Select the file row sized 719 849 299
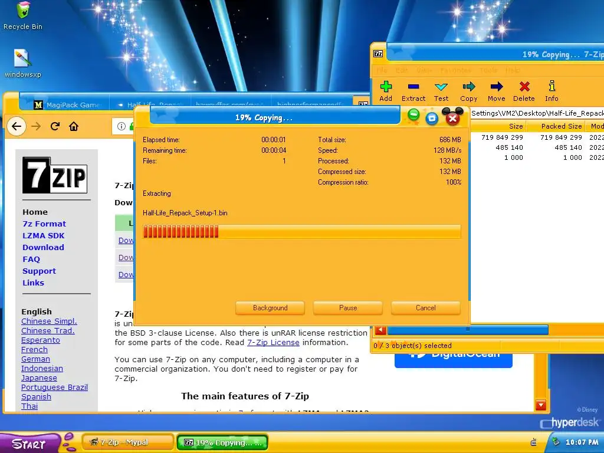Screen dimensions: 604x453 (x=537, y=137)
